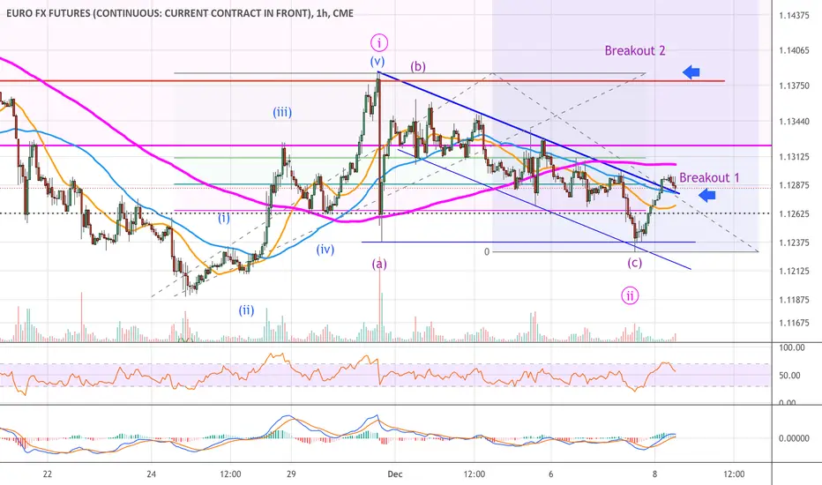This screenshot has height=485, width=822.
Task: Click the '(b)' wave label
Action: click(418, 67)
